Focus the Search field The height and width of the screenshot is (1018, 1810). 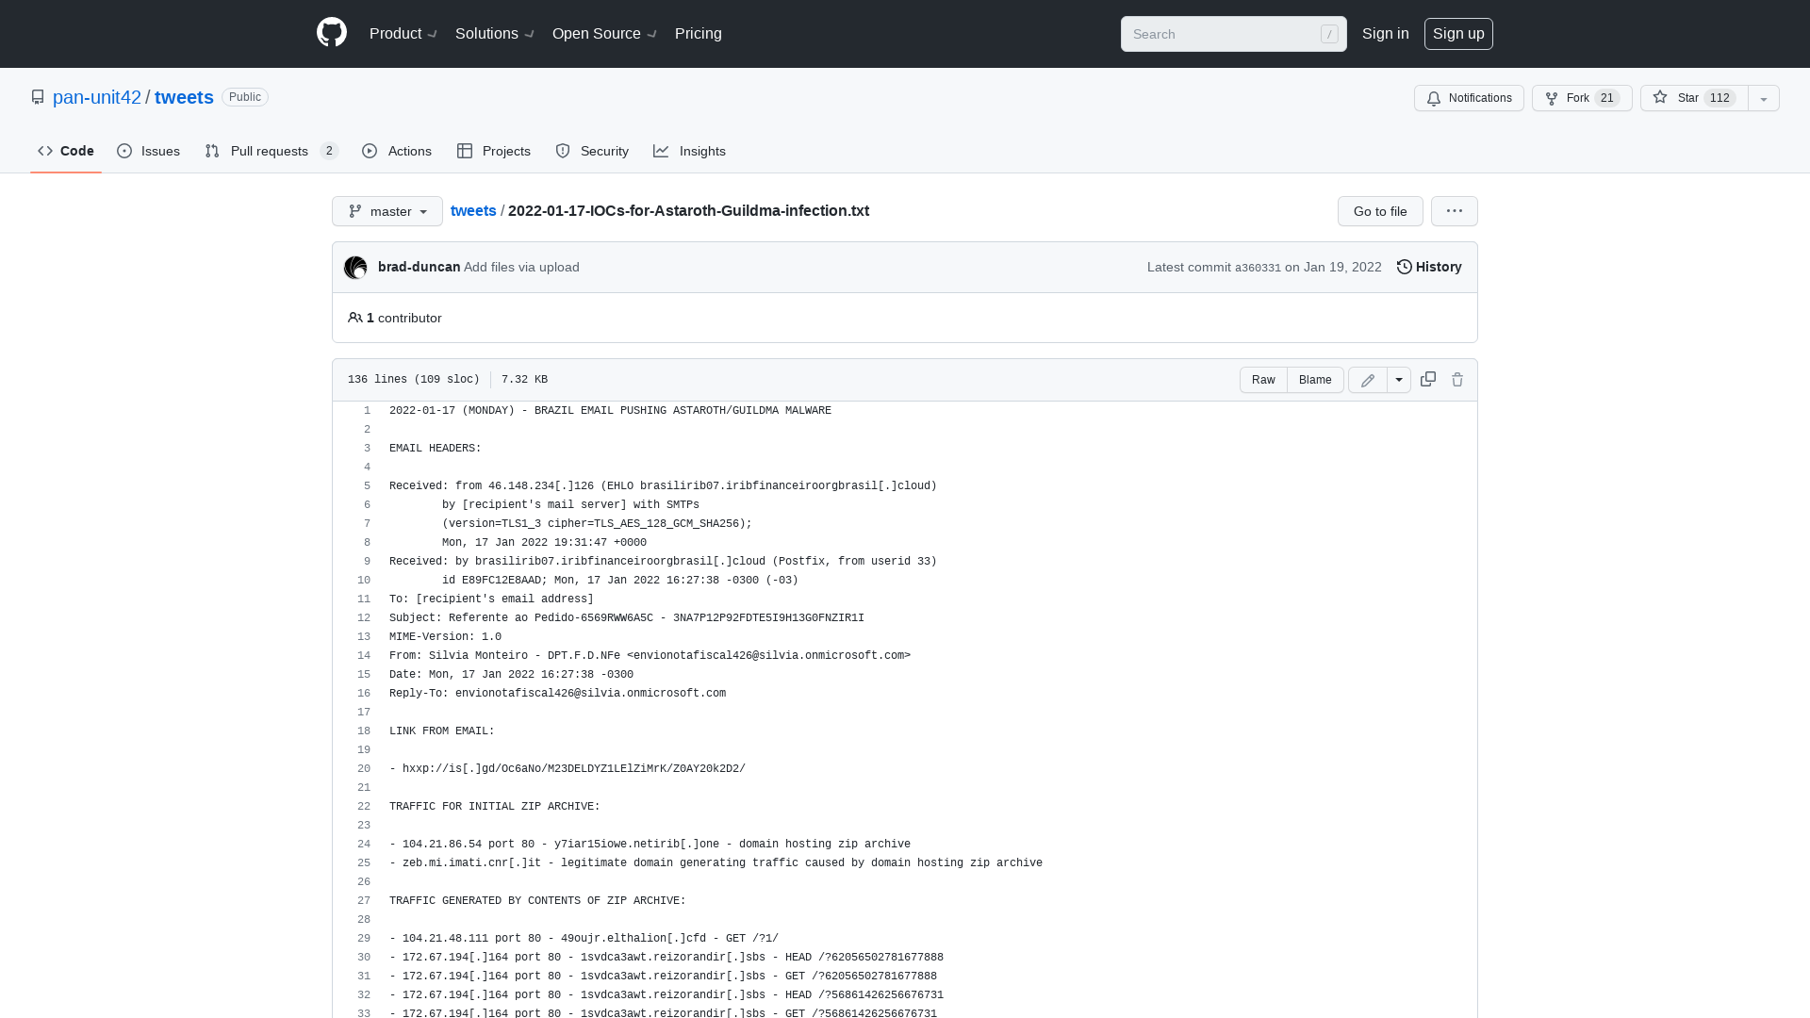(x=1233, y=34)
